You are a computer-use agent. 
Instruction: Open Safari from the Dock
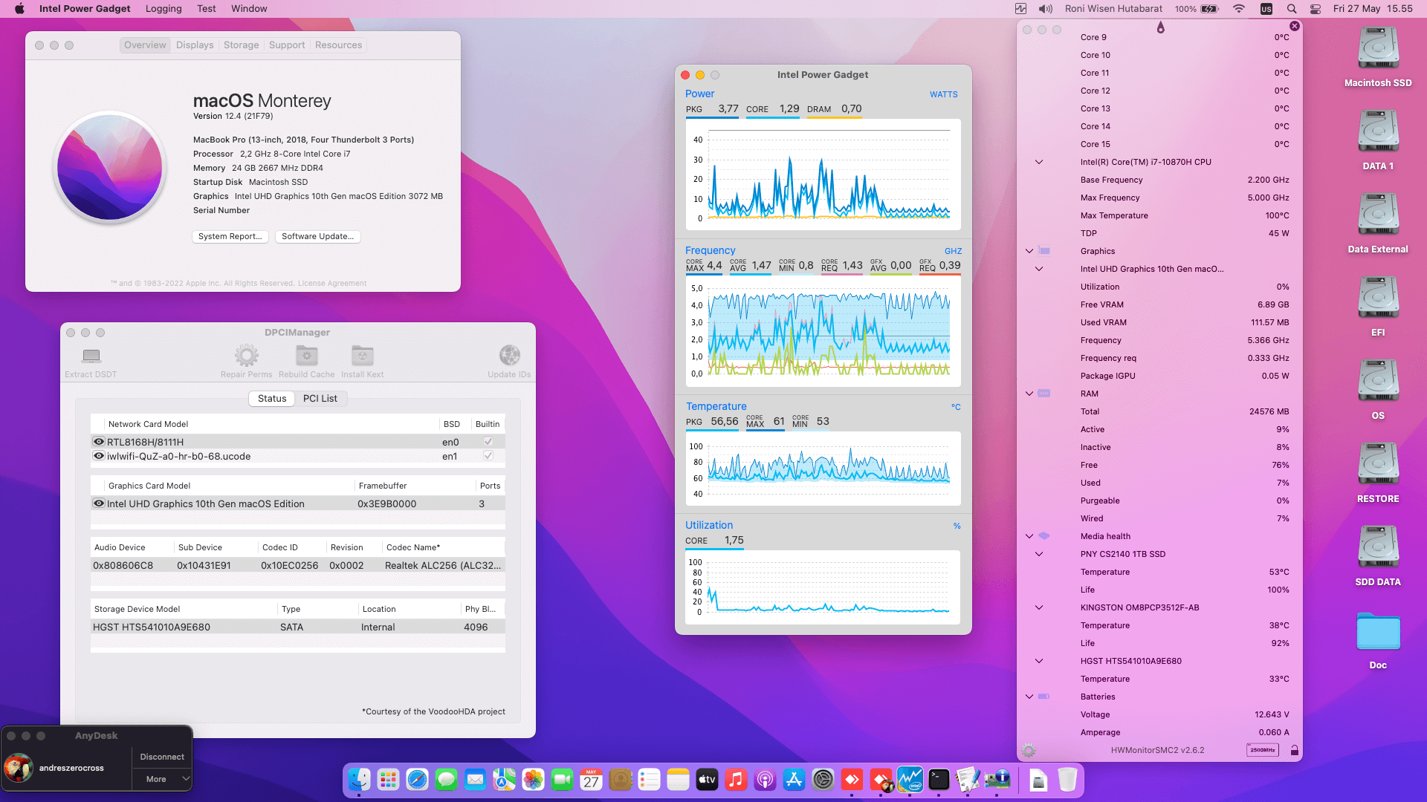coord(417,779)
